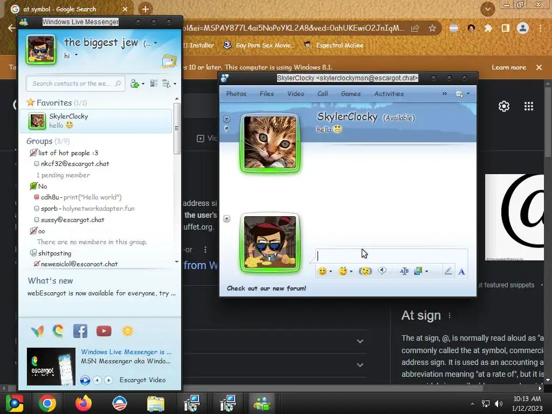Click contact sussy@escargot.chat

[x=73, y=220]
